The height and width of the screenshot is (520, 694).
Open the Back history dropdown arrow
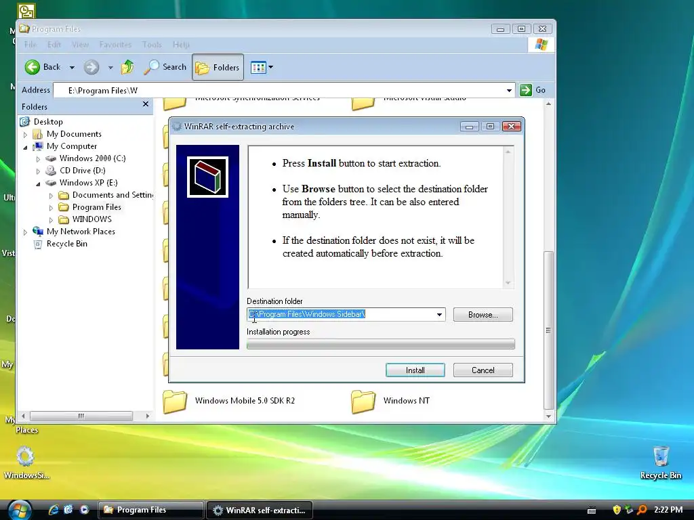pos(72,68)
